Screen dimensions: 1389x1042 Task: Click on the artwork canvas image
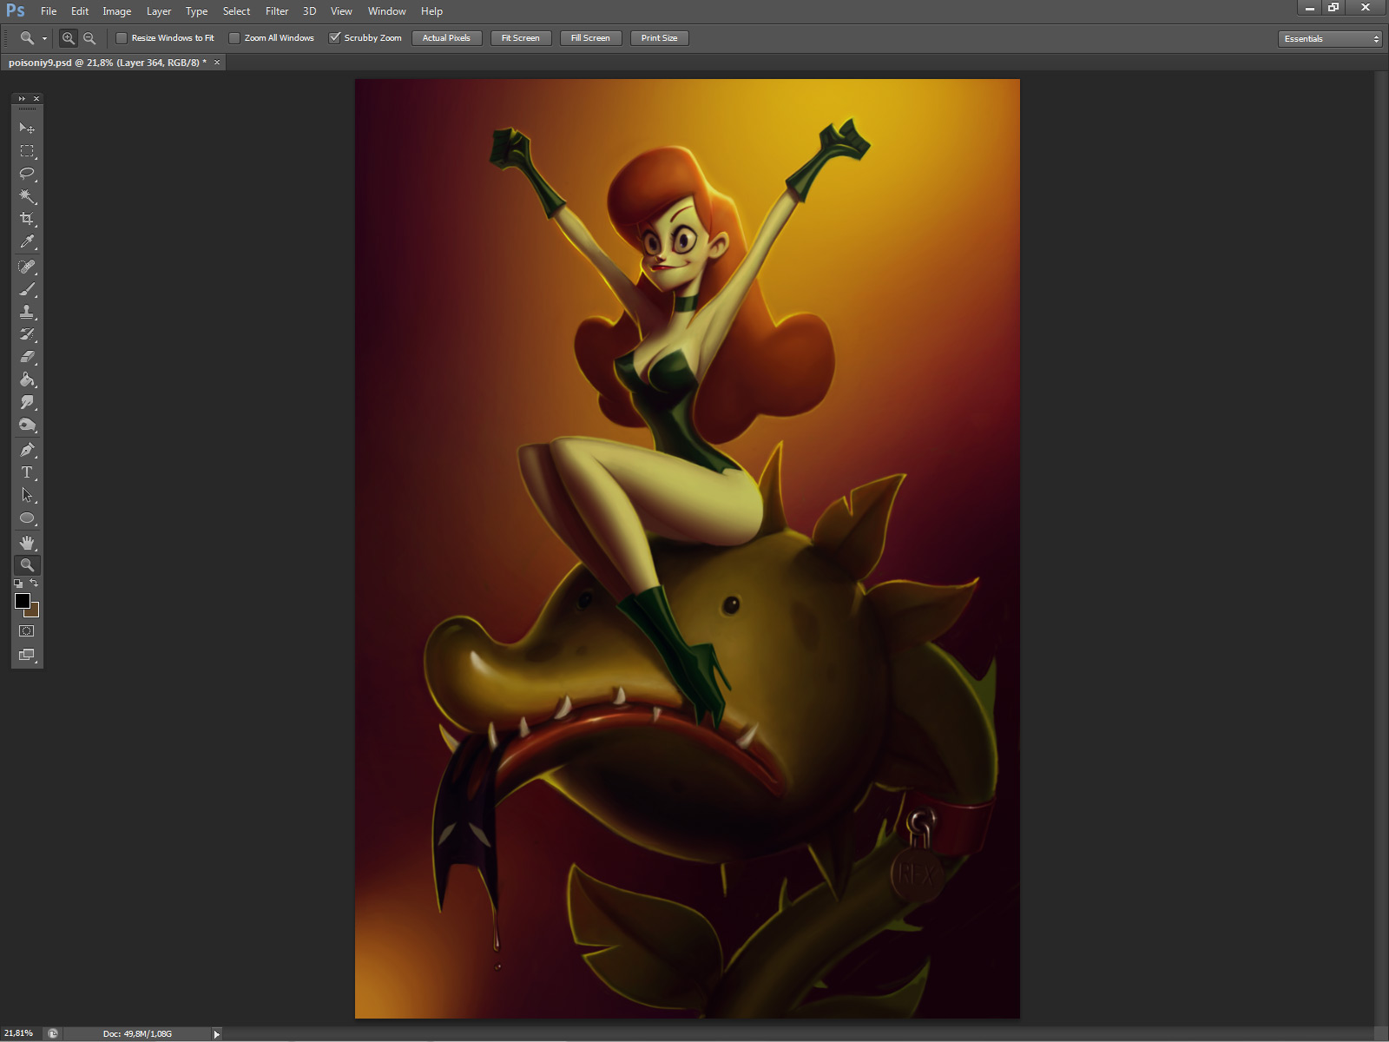688,549
